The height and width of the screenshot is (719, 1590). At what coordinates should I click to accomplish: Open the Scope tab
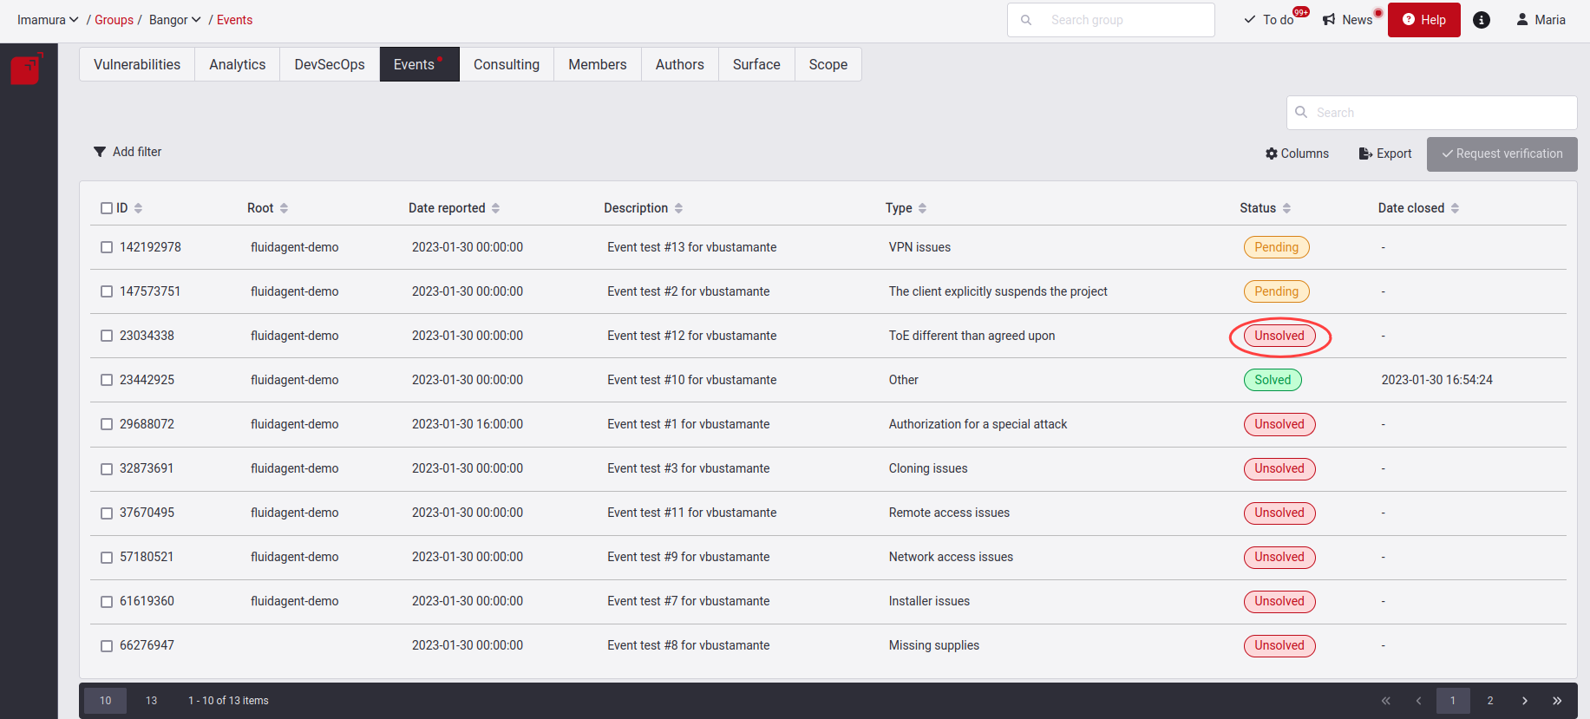click(x=828, y=64)
